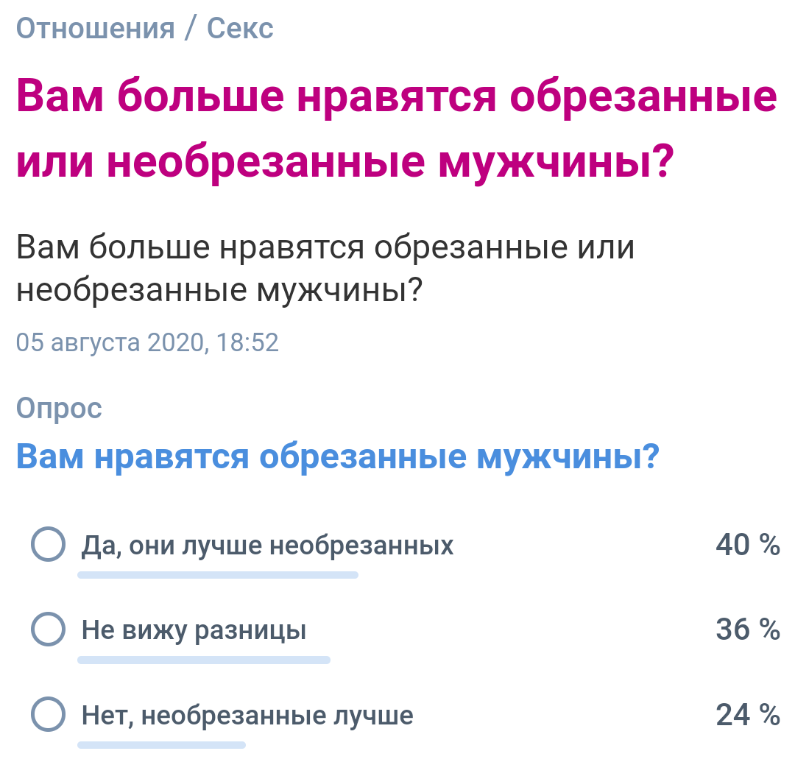Viewport: 795px width, 776px height.
Task: Open the Секс category breadcrumb
Action: pyautogui.click(x=240, y=28)
